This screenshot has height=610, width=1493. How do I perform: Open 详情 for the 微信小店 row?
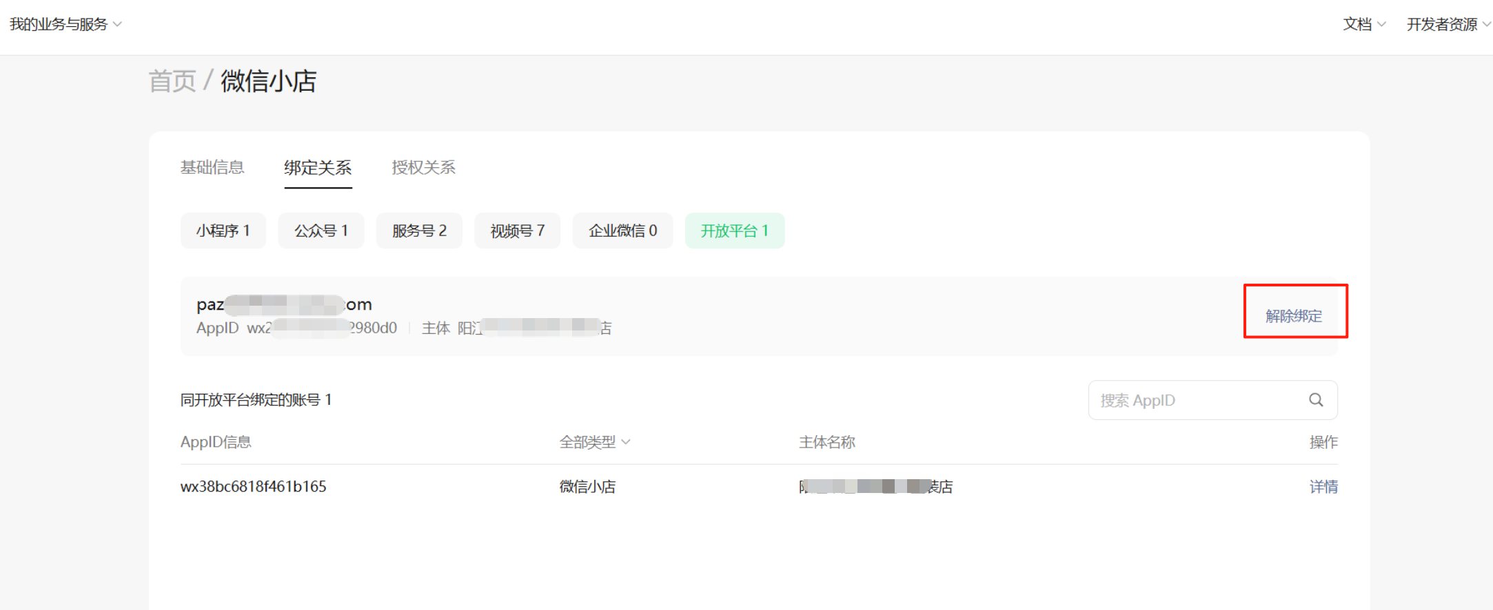(1323, 487)
